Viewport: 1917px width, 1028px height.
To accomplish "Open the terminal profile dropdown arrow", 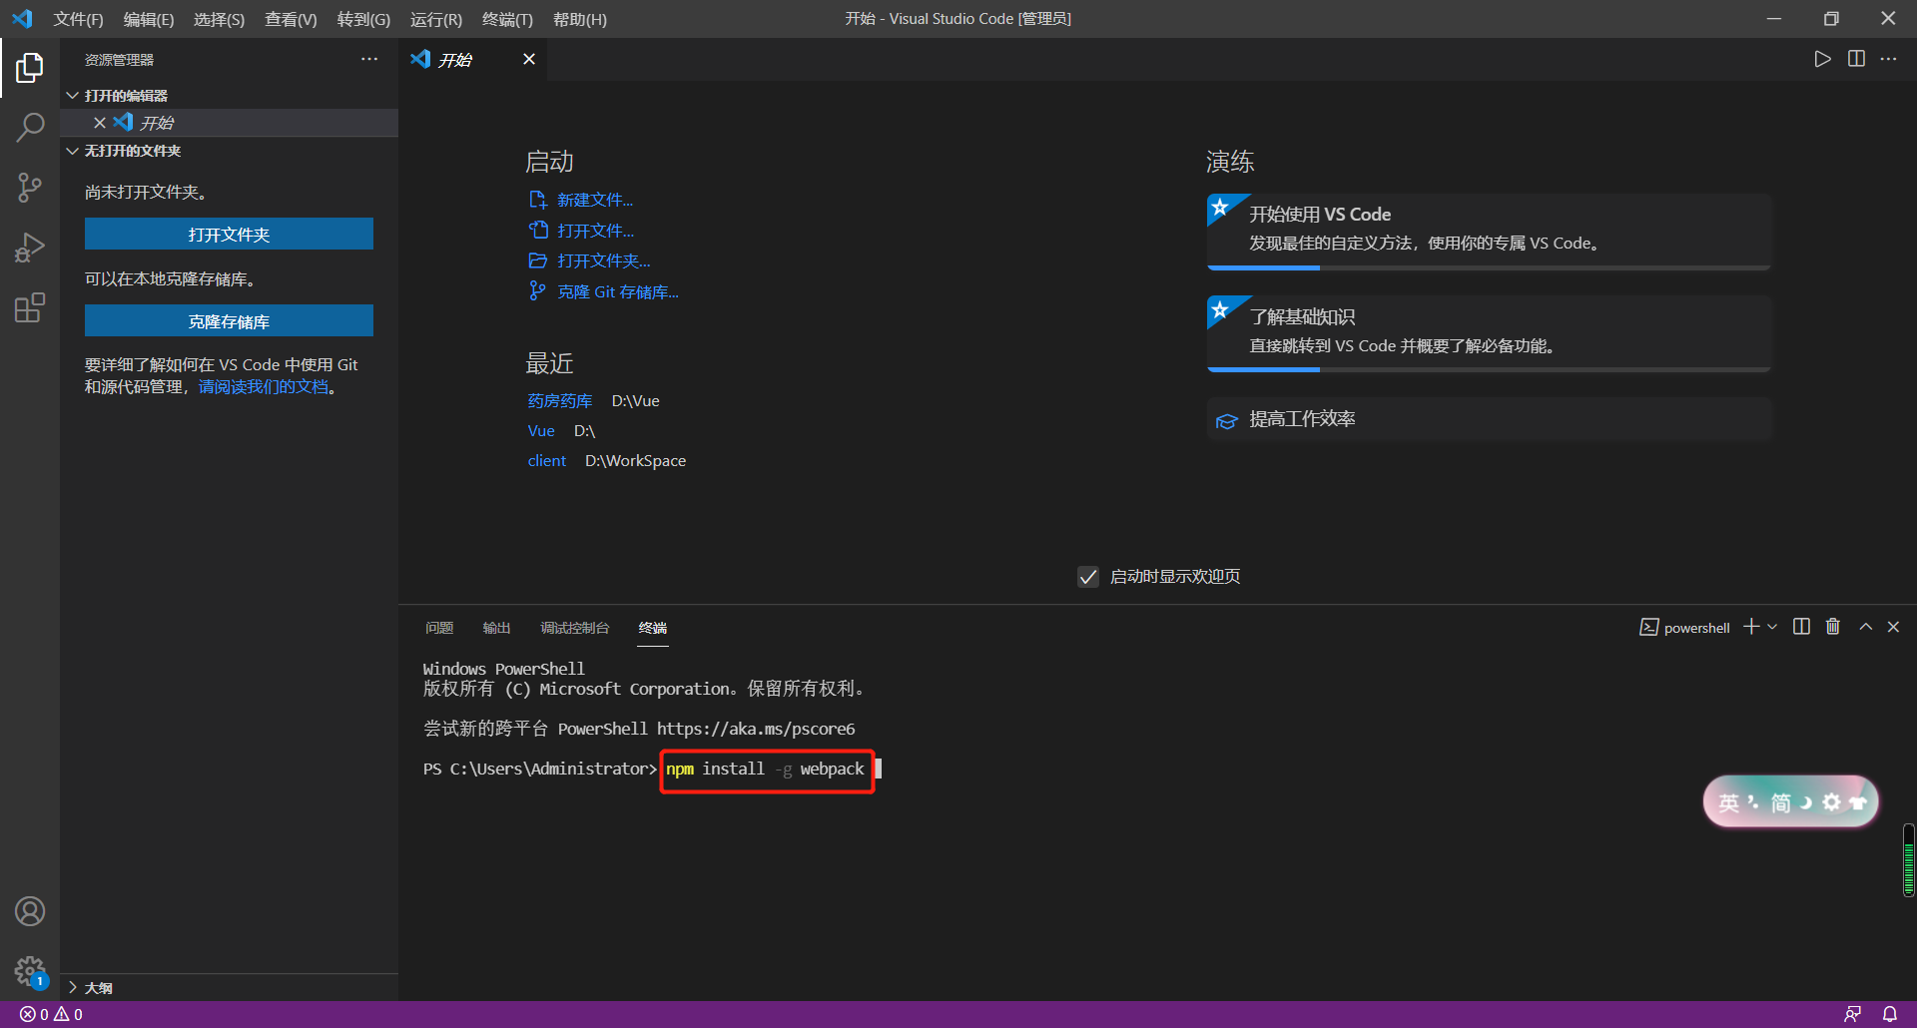I will [1772, 626].
